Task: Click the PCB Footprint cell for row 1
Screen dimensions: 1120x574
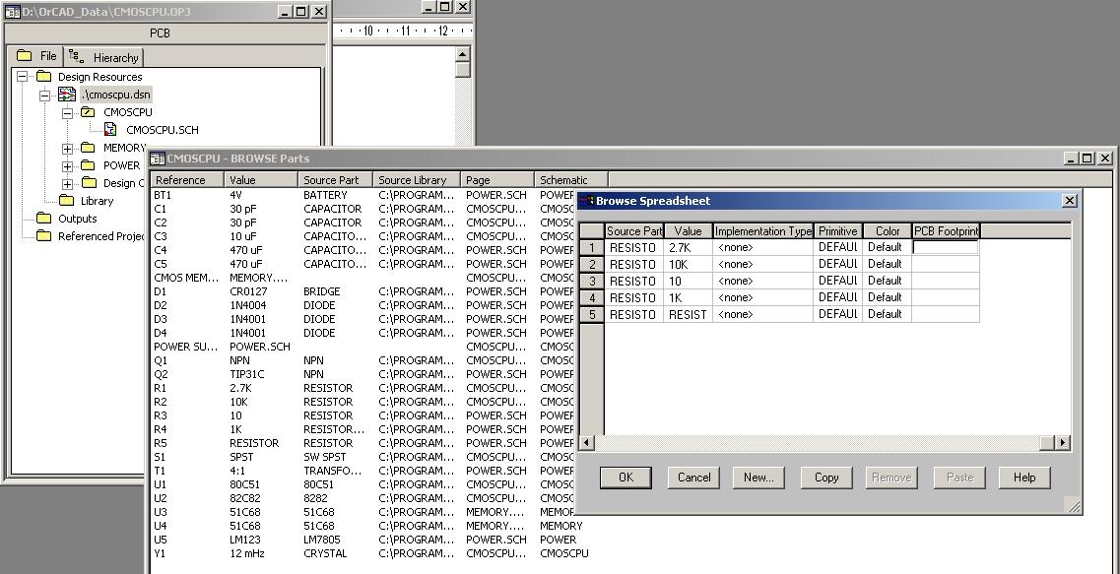Action: pos(945,247)
